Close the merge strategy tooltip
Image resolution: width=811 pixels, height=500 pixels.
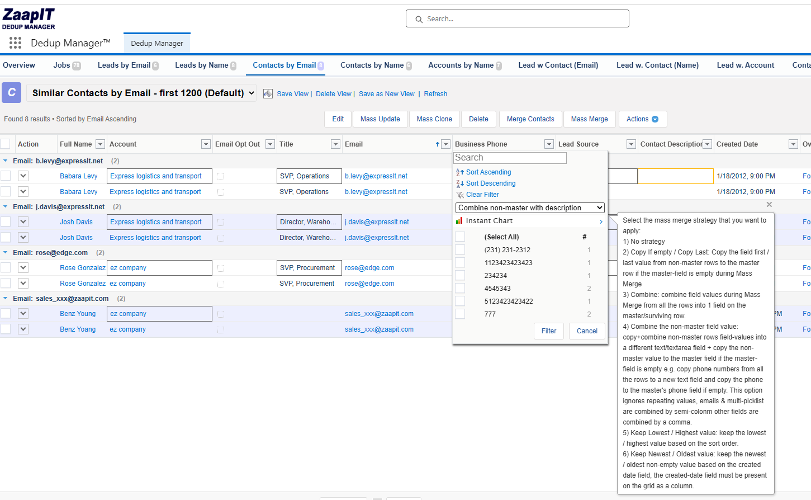pos(769,205)
